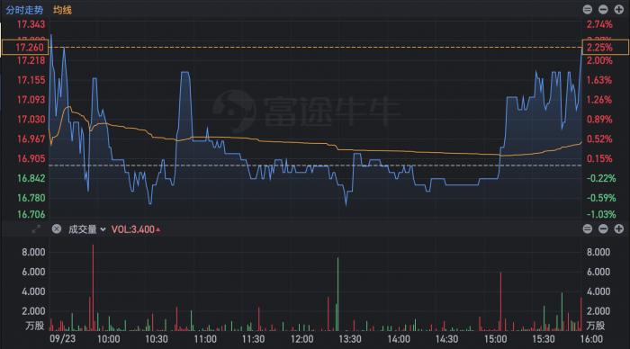Click the highlighted 17.260 price label
Screen dimensions: 630x349
tap(25, 48)
